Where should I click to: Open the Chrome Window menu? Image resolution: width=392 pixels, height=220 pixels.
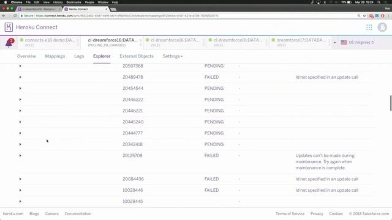[103, 2]
